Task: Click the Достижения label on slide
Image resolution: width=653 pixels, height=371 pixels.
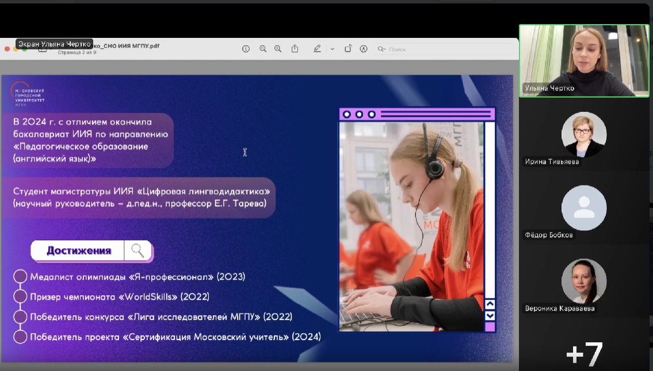Action: 78,250
